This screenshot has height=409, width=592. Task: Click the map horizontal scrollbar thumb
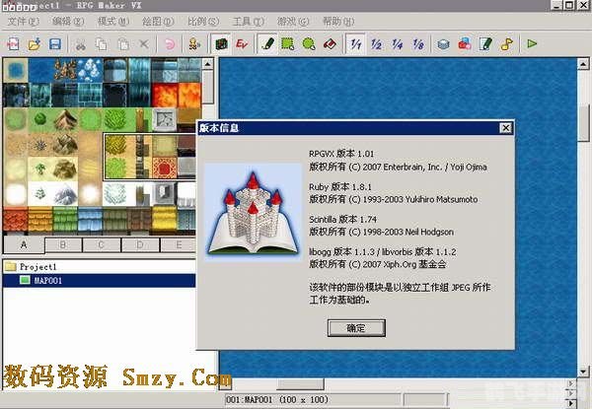point(300,384)
